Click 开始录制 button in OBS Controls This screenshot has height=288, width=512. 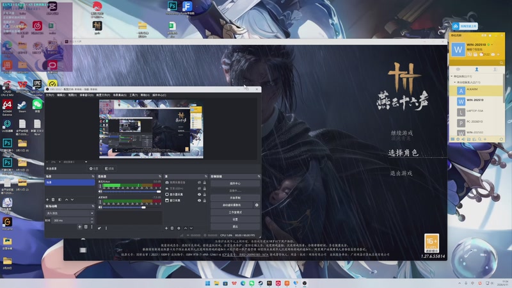[235, 198]
